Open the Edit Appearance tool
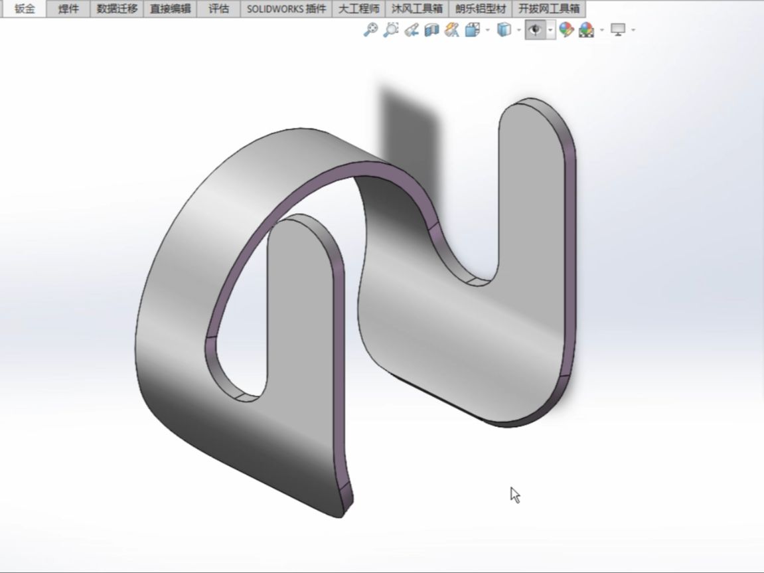Screen dimensions: 764x573 pyautogui.click(x=567, y=30)
